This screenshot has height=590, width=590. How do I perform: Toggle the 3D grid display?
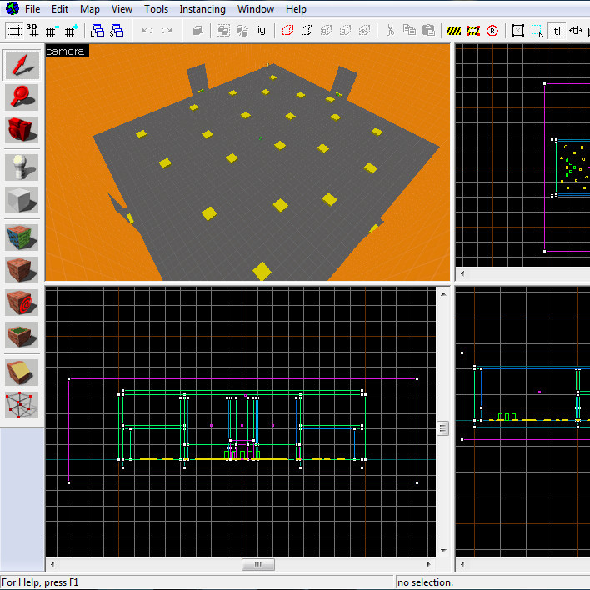tap(32, 31)
